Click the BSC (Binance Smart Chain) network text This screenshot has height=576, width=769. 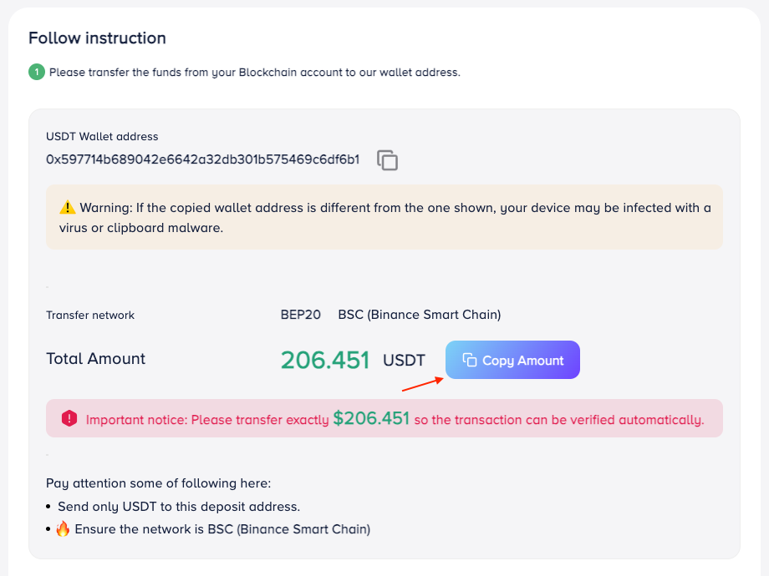tap(419, 315)
